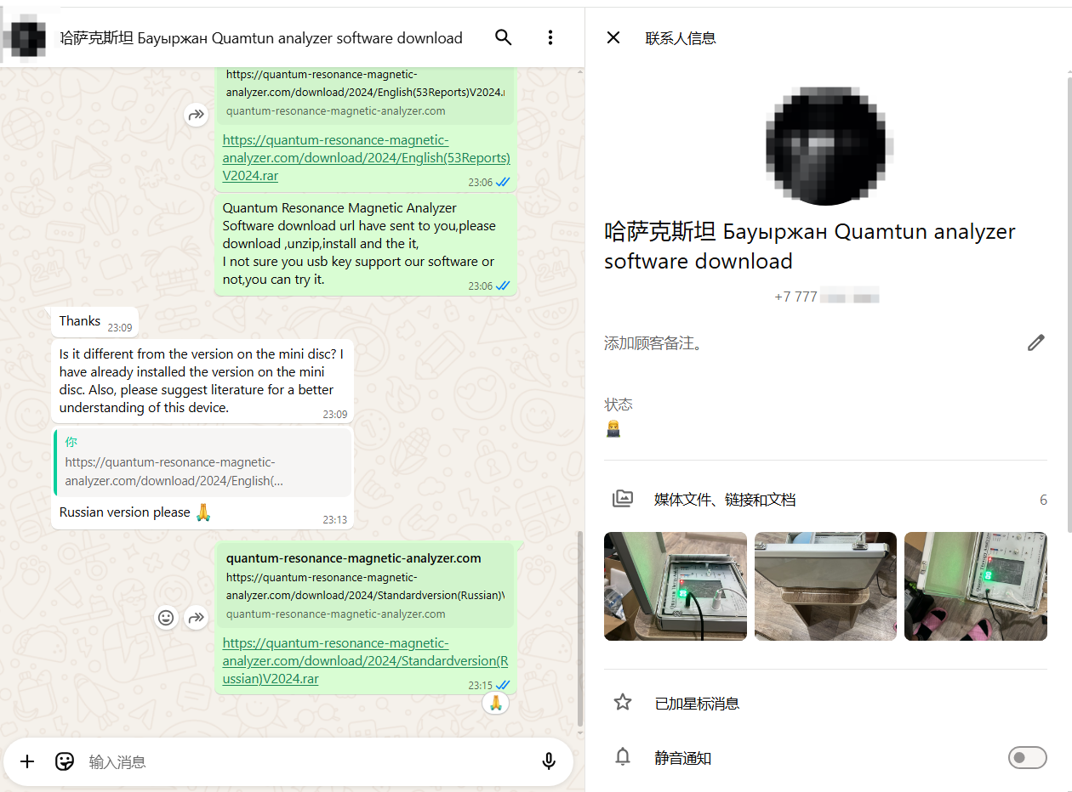
Task: React with emoji to Russian version link message
Action: [167, 618]
